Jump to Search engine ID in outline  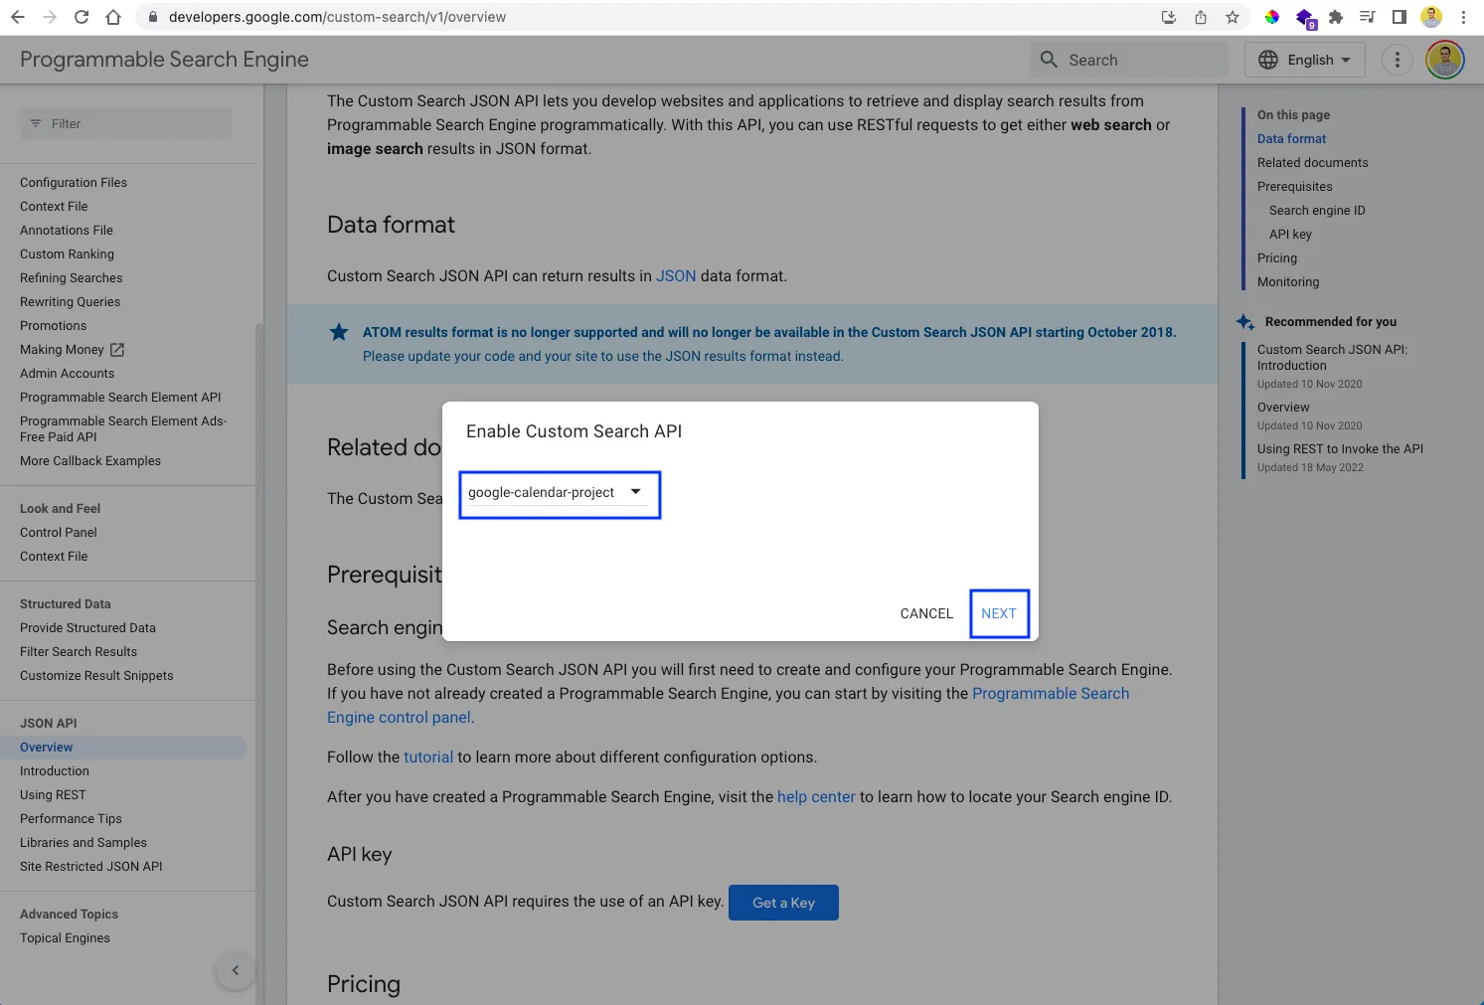tap(1317, 211)
